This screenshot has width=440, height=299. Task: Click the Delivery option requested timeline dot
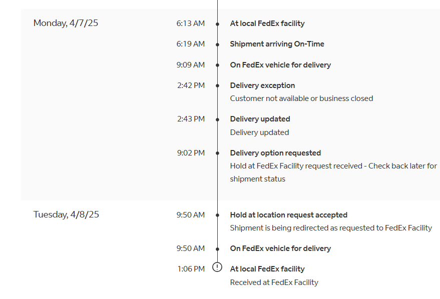tap(217, 153)
